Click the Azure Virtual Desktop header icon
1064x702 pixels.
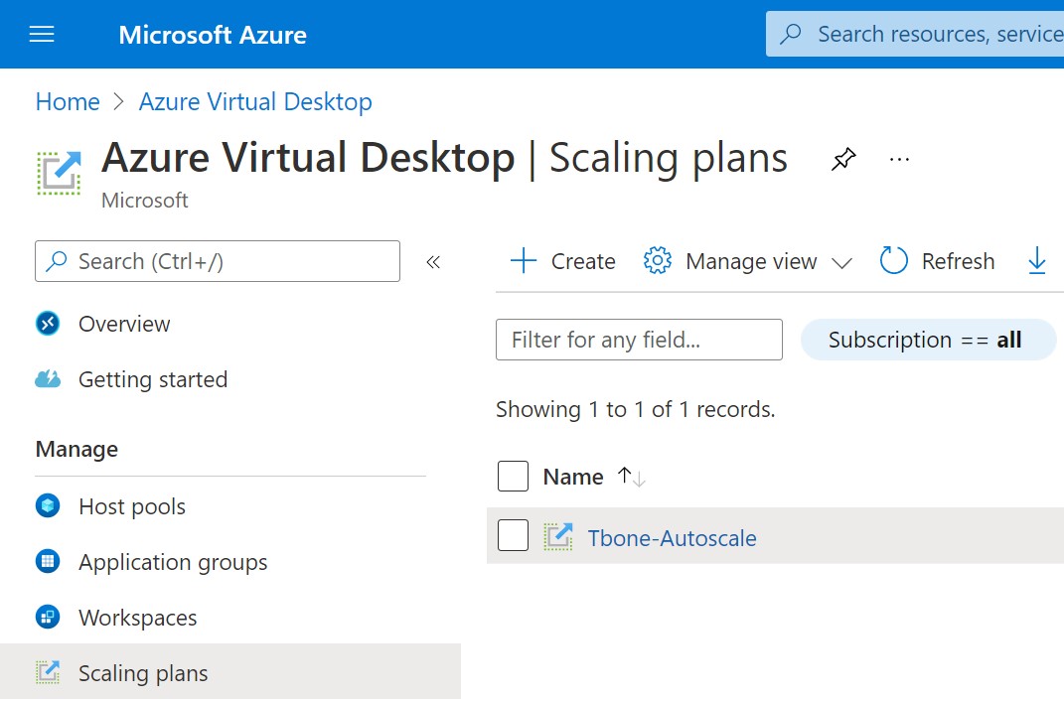point(59,173)
